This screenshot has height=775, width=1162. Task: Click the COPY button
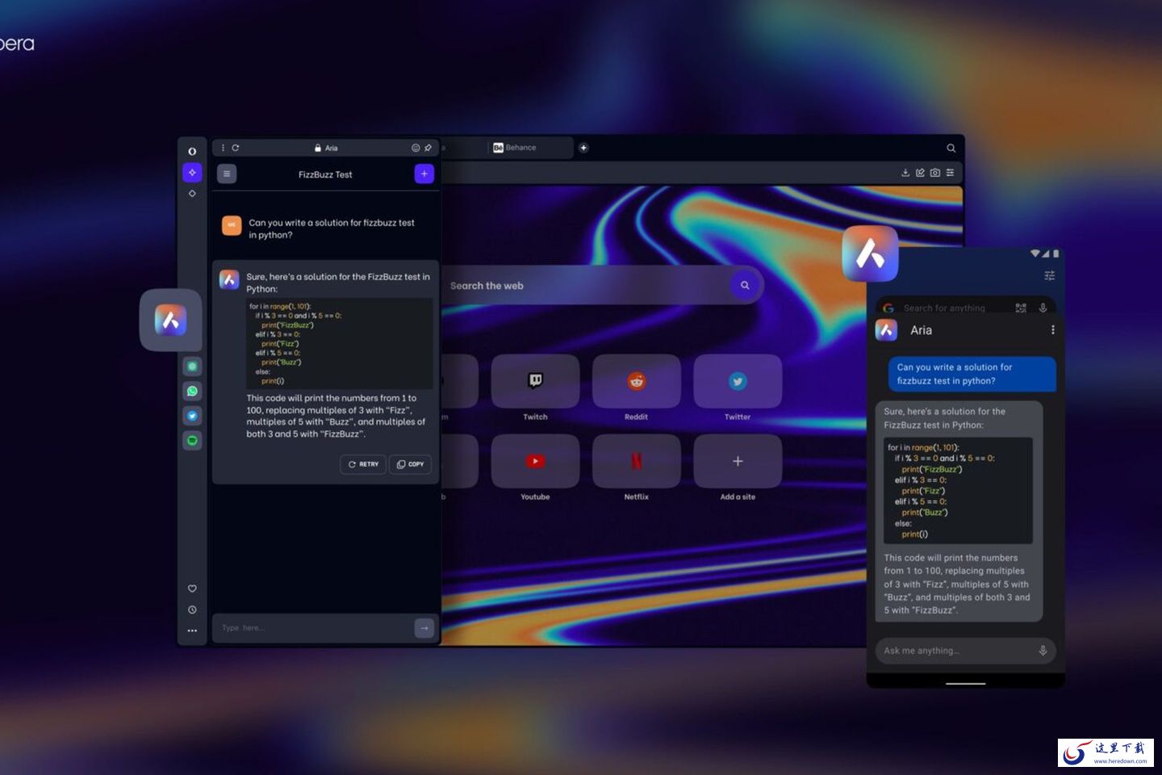point(411,464)
